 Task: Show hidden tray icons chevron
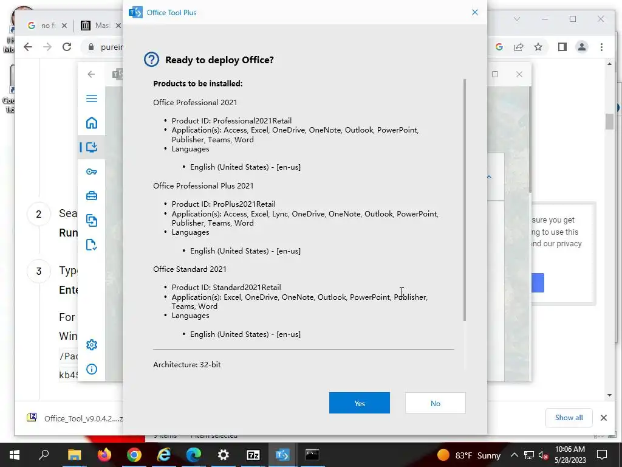514,455
